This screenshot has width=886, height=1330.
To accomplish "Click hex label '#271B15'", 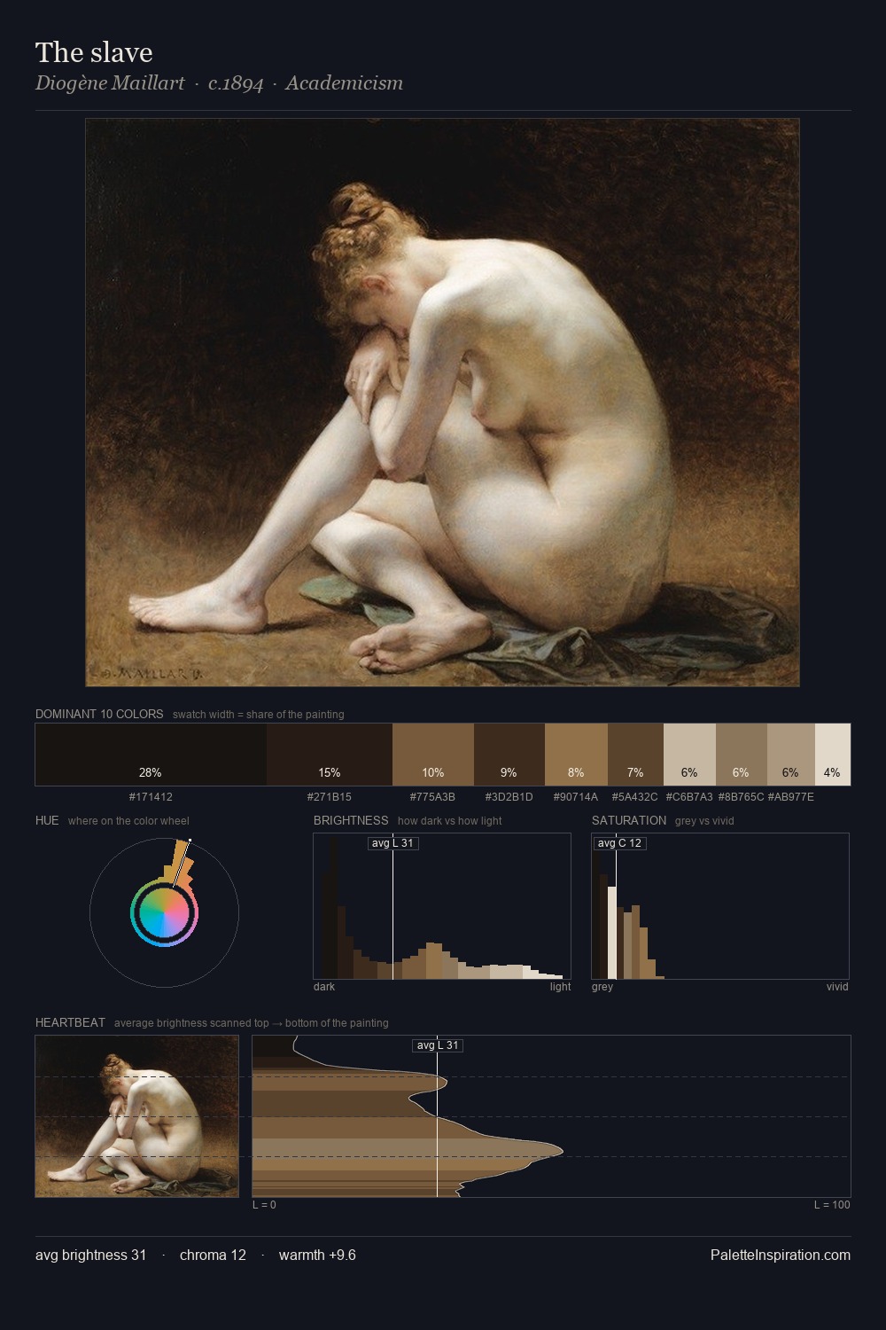I will [x=330, y=797].
